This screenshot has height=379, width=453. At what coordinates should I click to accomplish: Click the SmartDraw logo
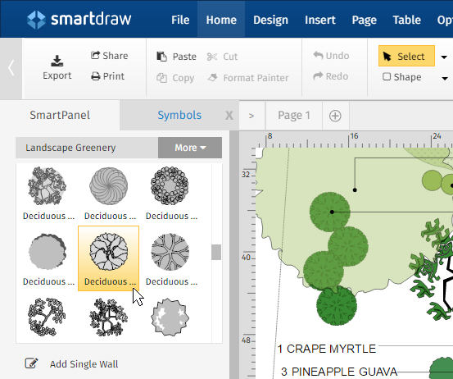pyautogui.click(x=79, y=20)
